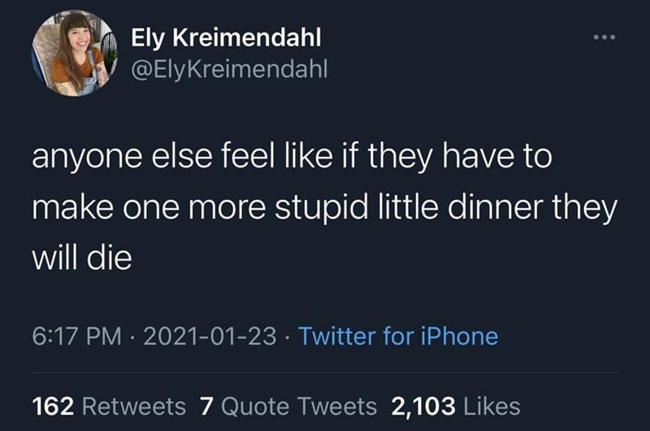Image resolution: width=650 pixels, height=431 pixels.
Task: Click the 6:17 PM timestamp
Action: coord(76,336)
